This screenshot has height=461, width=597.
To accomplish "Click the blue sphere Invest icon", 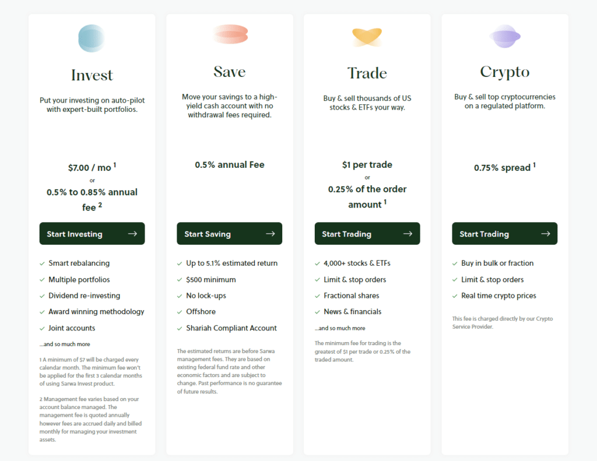I will coord(92,38).
